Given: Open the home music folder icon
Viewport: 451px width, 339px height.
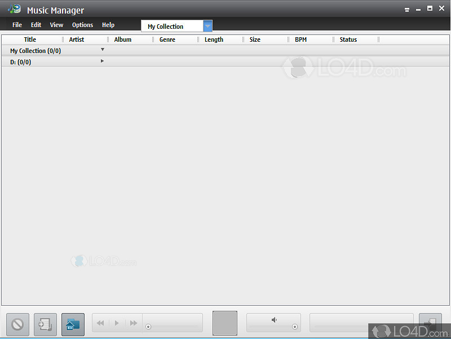Looking at the screenshot, I should click(x=73, y=324).
